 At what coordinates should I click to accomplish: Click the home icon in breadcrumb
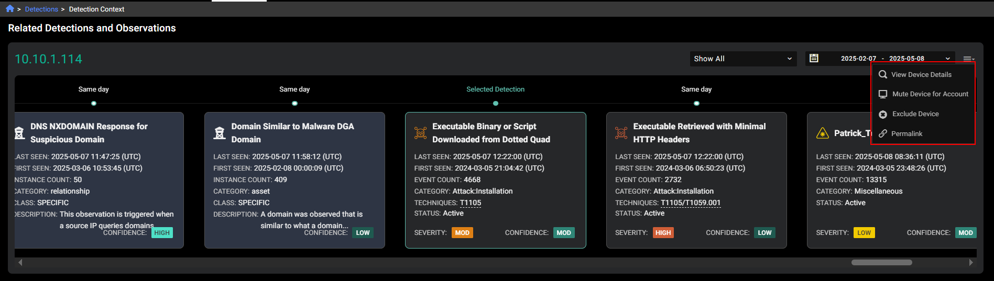(10, 8)
